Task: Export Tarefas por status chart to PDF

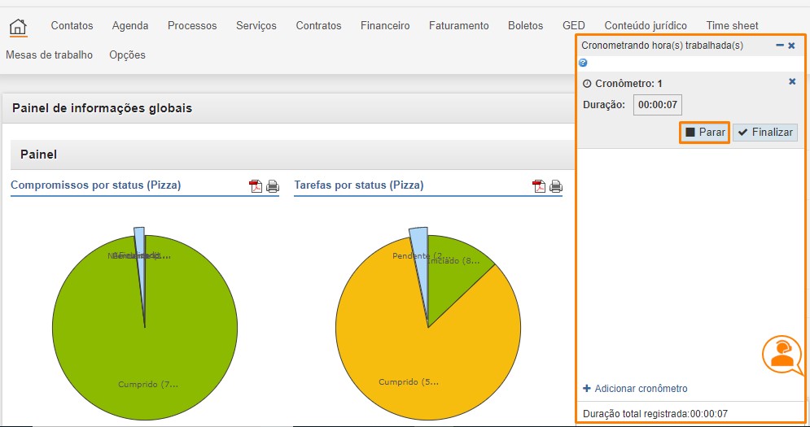Action: click(x=539, y=186)
